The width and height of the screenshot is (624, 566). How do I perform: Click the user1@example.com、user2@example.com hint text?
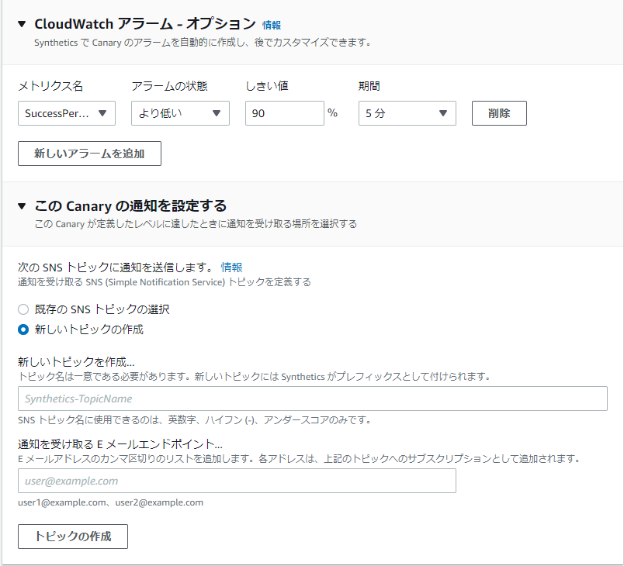click(x=111, y=502)
